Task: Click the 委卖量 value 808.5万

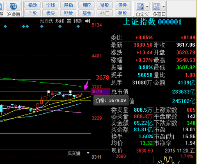Action: (x=143, y=110)
